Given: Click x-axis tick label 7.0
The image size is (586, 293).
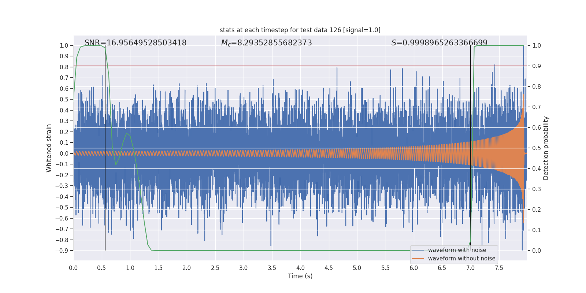Looking at the screenshot, I should pos(470,268).
